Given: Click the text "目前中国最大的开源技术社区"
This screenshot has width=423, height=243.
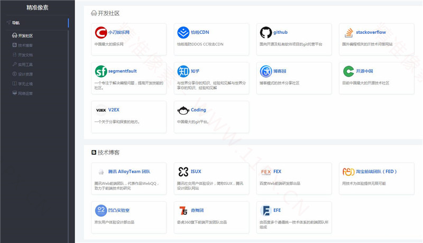Looking at the screenshot, I should (365, 83).
